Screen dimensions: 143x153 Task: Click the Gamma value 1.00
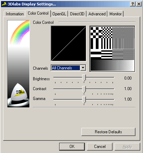tap(128, 99)
